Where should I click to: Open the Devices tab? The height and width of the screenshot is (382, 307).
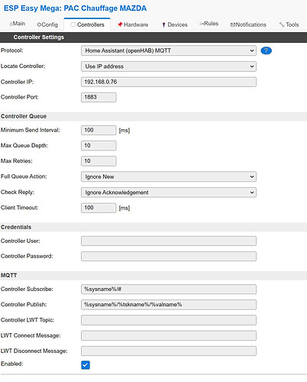coord(175,24)
